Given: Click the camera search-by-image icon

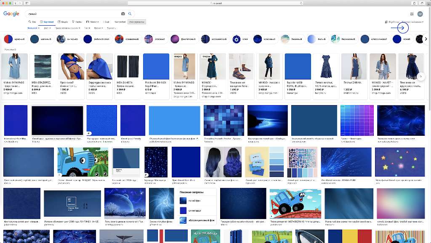Looking at the screenshot, I should pyautogui.click(x=123, y=14).
